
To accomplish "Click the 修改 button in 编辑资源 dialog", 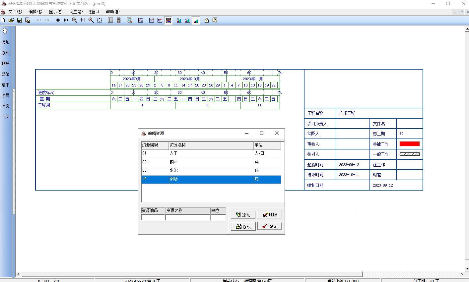I will click(243, 227).
